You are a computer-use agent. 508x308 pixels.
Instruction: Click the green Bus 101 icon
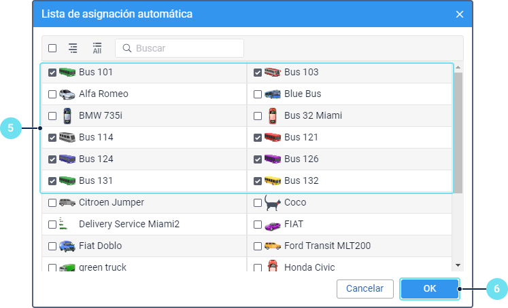coord(67,72)
